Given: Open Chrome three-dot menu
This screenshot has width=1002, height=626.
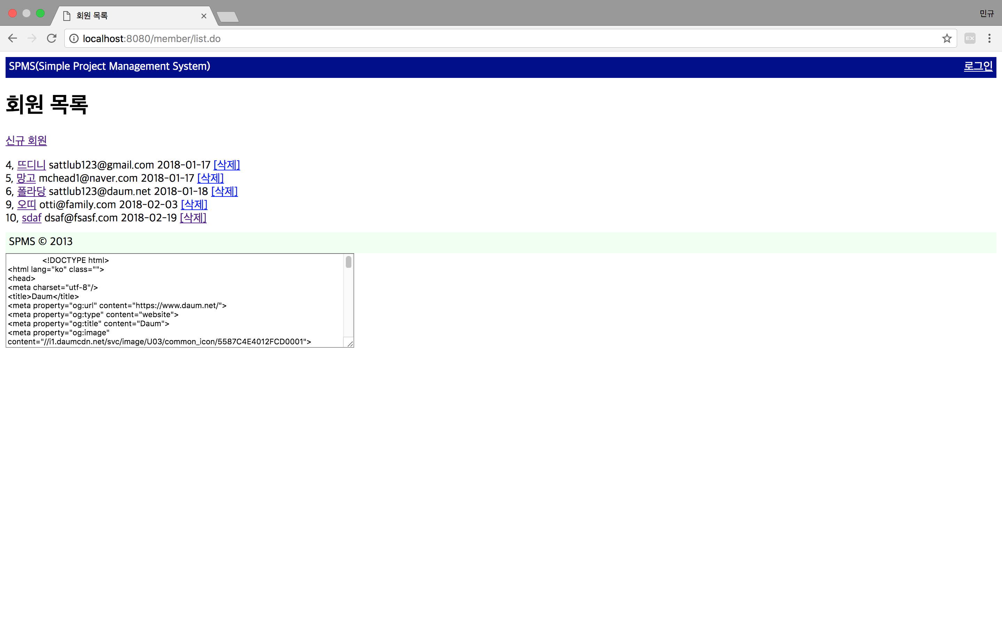Looking at the screenshot, I should (989, 39).
